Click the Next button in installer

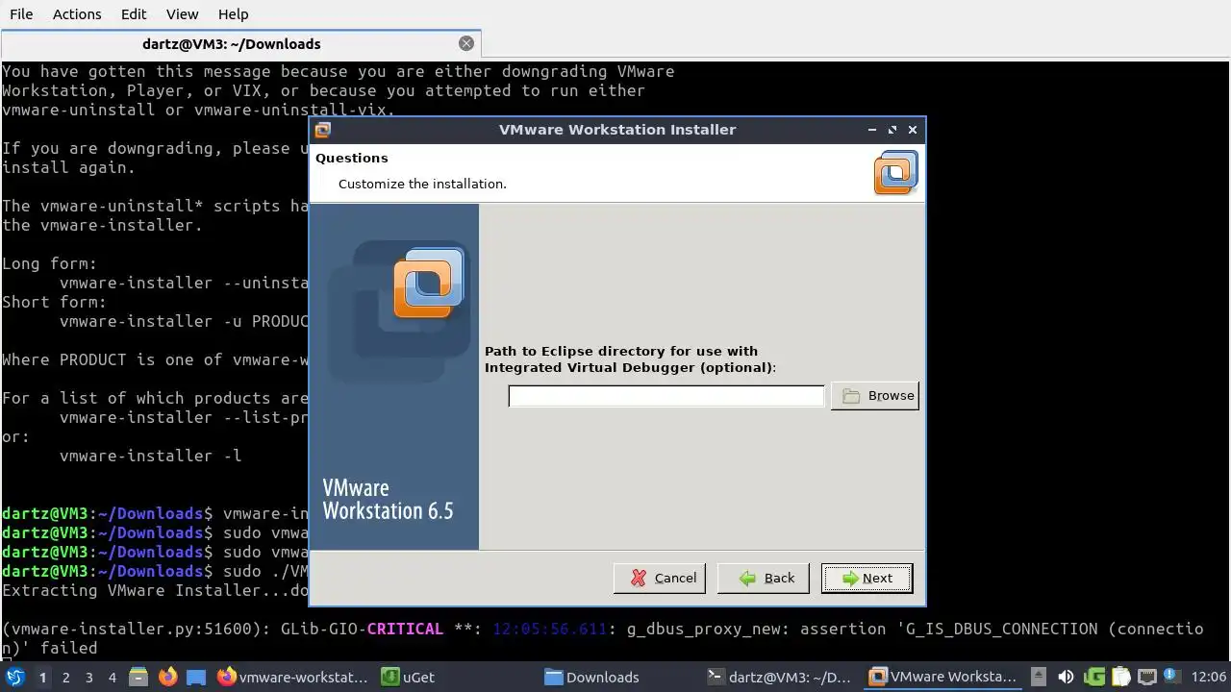pos(867,579)
